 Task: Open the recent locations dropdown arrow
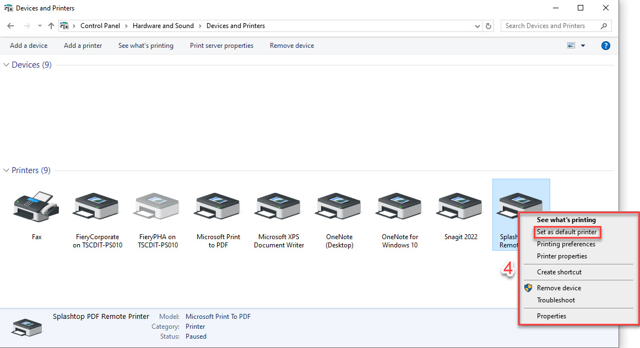coord(40,26)
